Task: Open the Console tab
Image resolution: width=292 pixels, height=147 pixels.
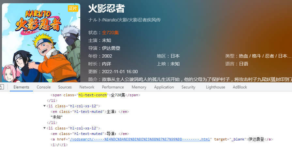Action: tap(44, 87)
